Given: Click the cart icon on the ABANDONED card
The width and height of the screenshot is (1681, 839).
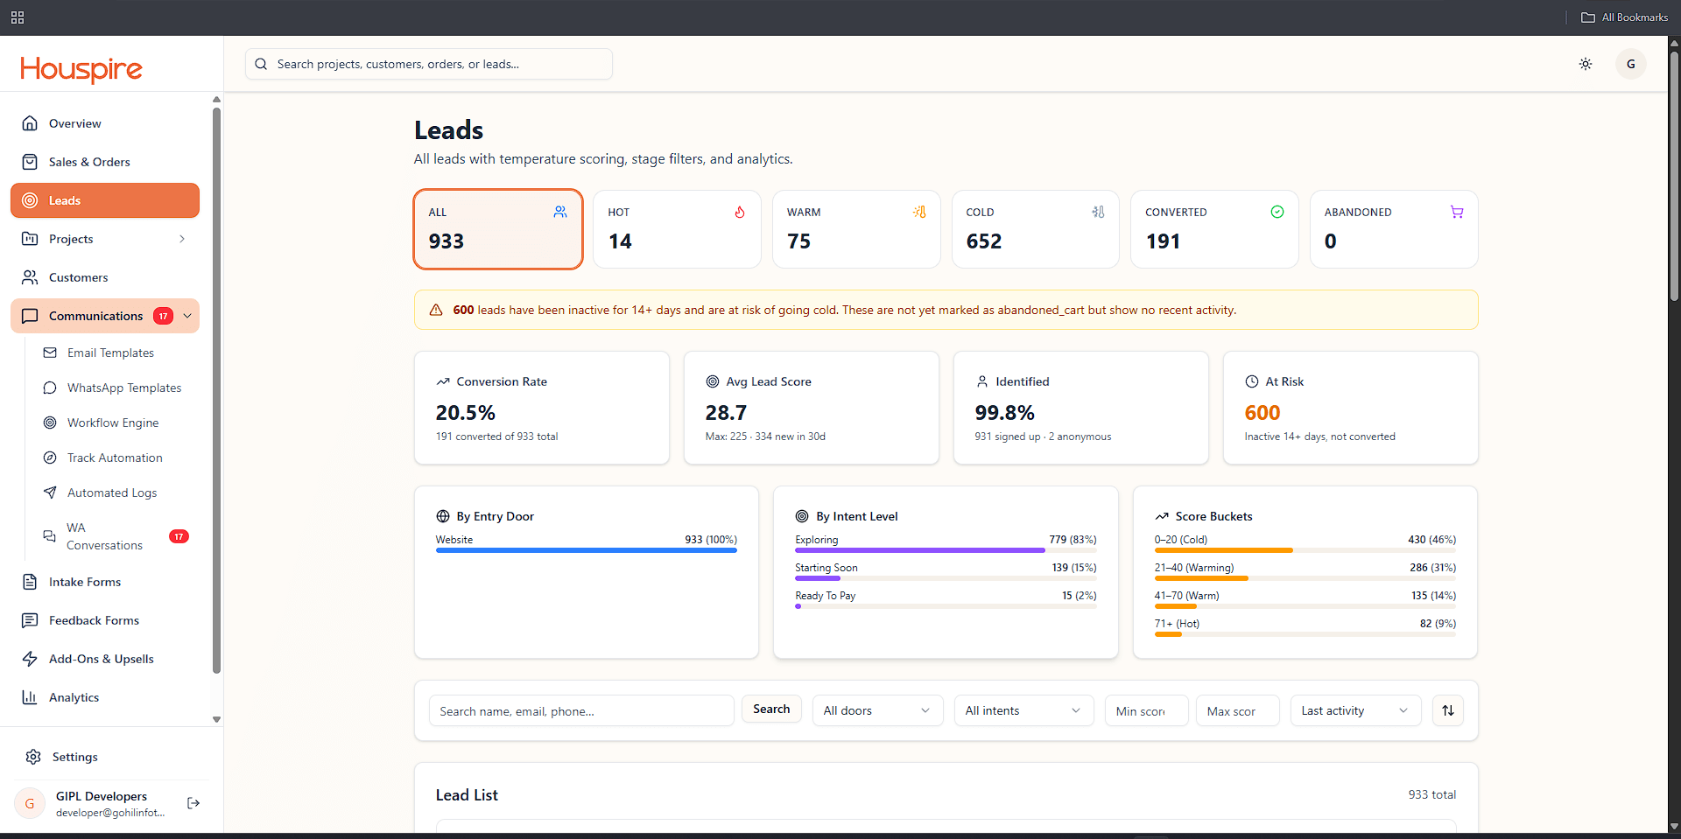Looking at the screenshot, I should coord(1457,212).
